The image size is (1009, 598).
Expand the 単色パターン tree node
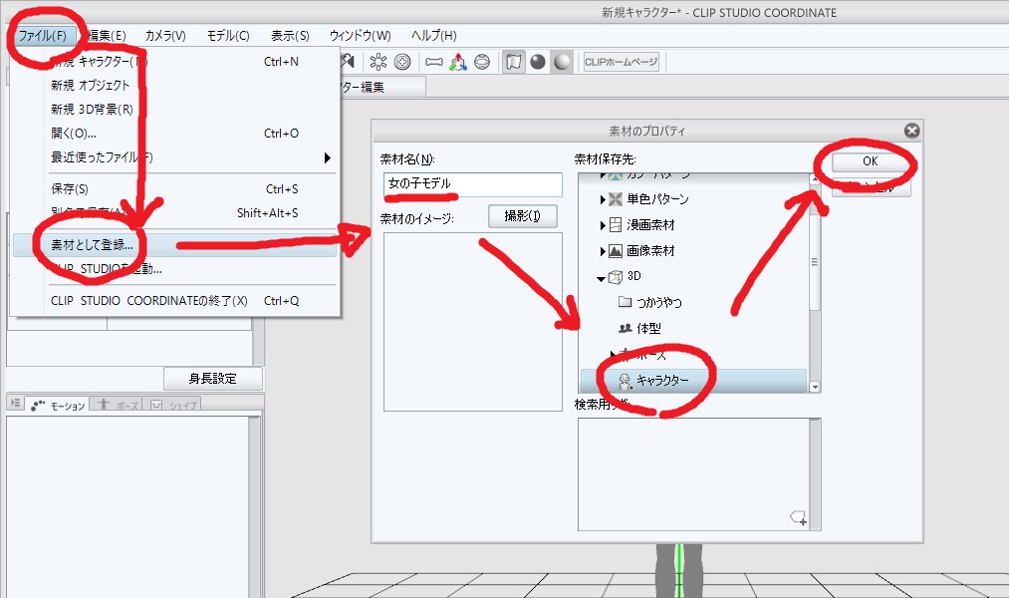pos(603,199)
